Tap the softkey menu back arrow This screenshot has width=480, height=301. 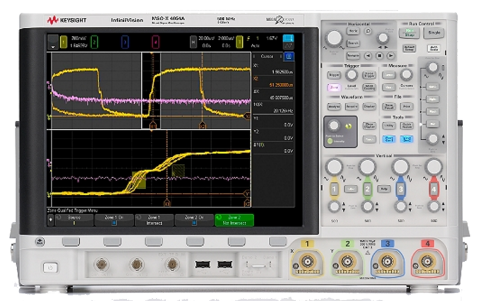tap(51, 220)
